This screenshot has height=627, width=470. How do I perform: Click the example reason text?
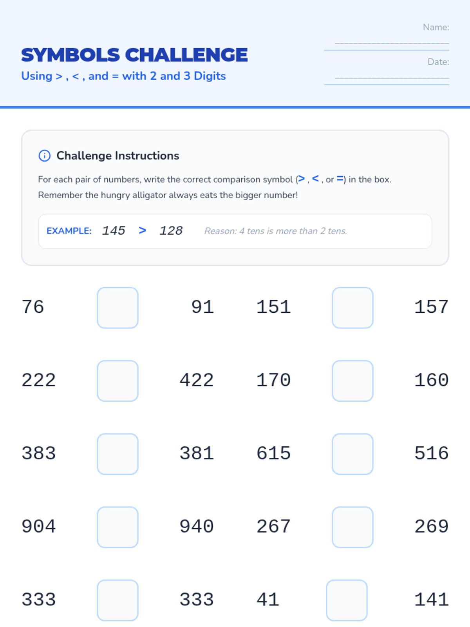(x=275, y=231)
